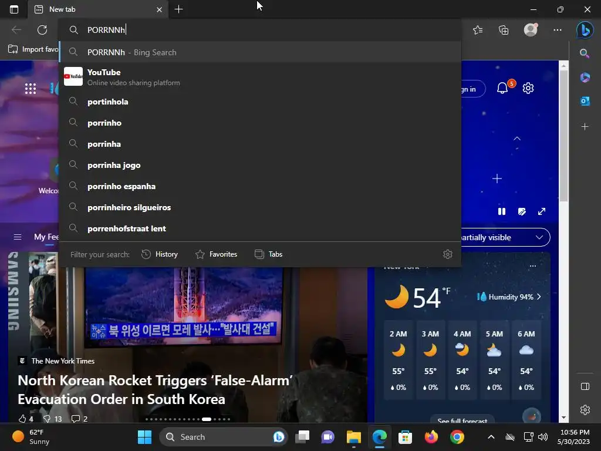Viewport: 601px width, 451px height.
Task: Open notifications bell with badge
Action: tap(502, 88)
